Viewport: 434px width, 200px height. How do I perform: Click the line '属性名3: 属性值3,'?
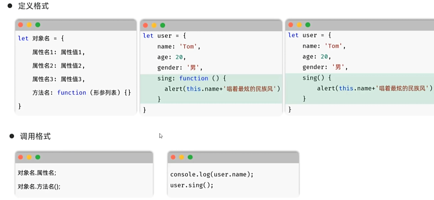coord(59,79)
